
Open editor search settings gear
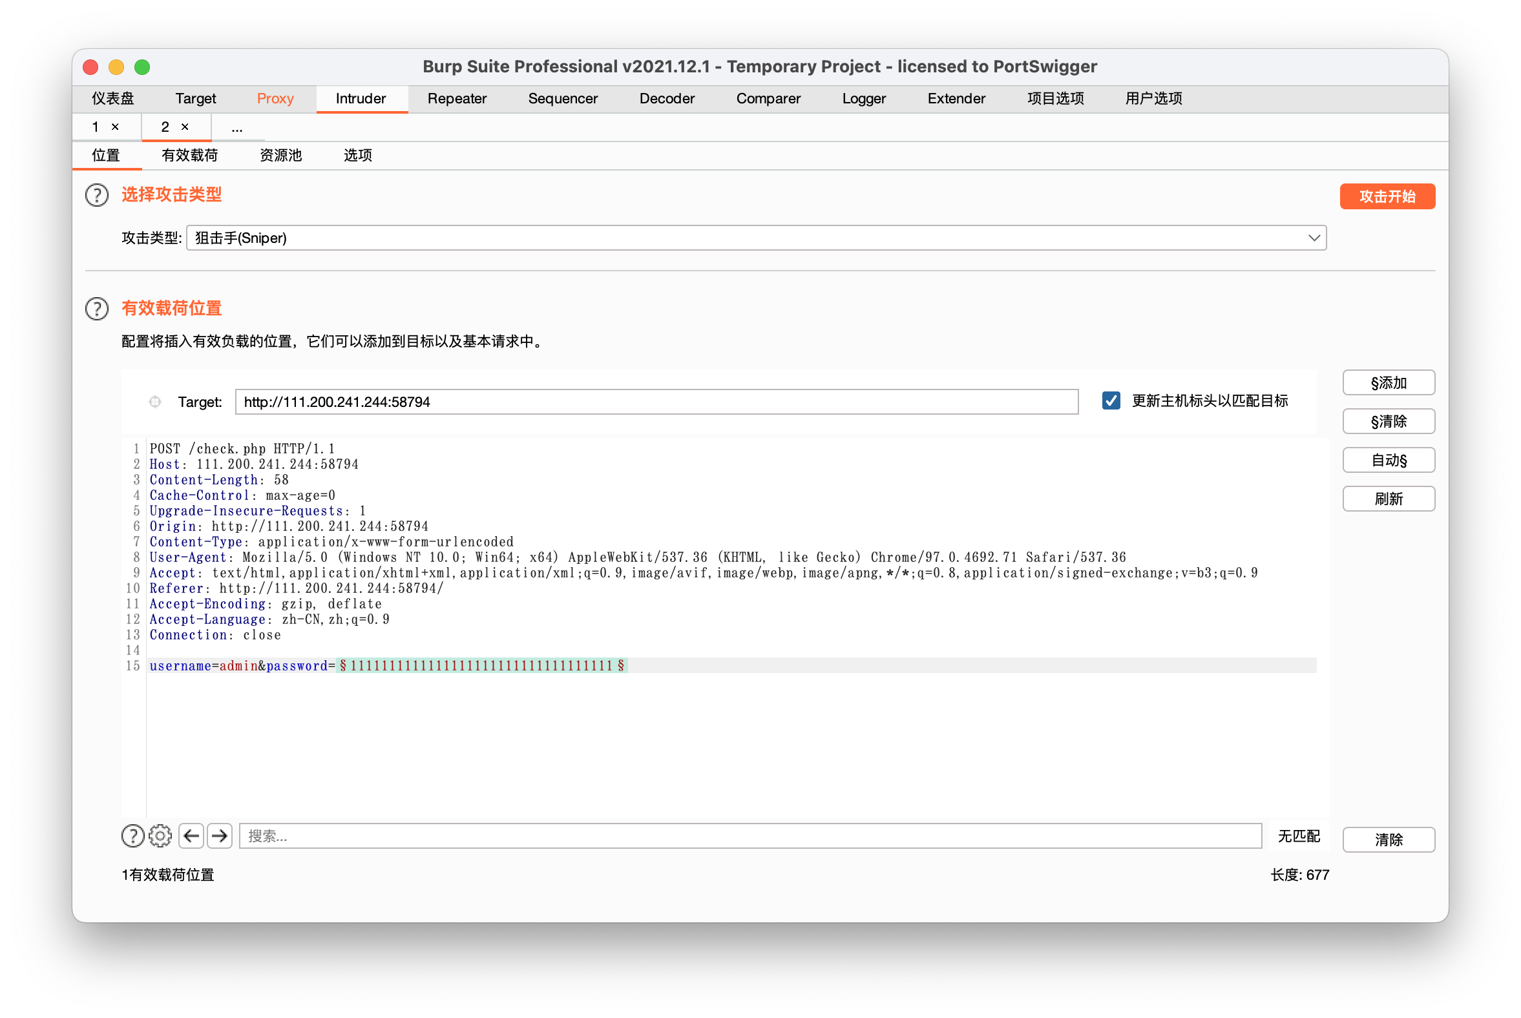click(x=160, y=836)
